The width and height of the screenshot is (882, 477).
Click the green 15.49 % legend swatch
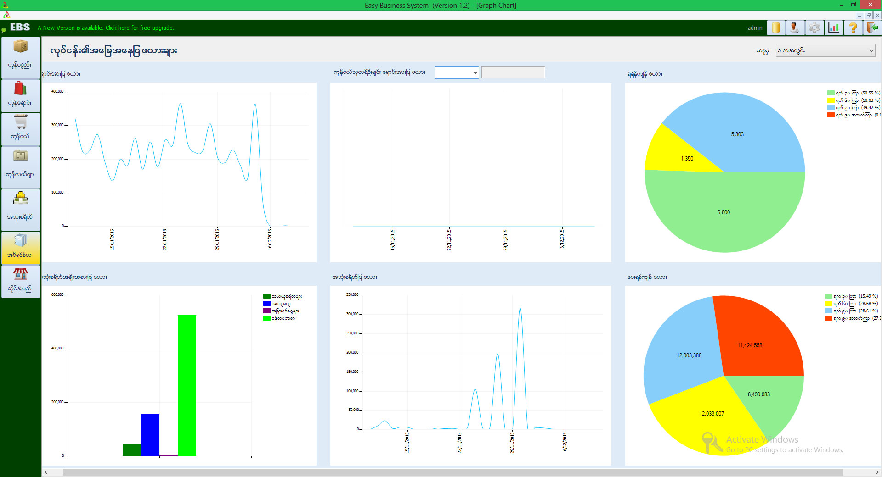click(828, 296)
